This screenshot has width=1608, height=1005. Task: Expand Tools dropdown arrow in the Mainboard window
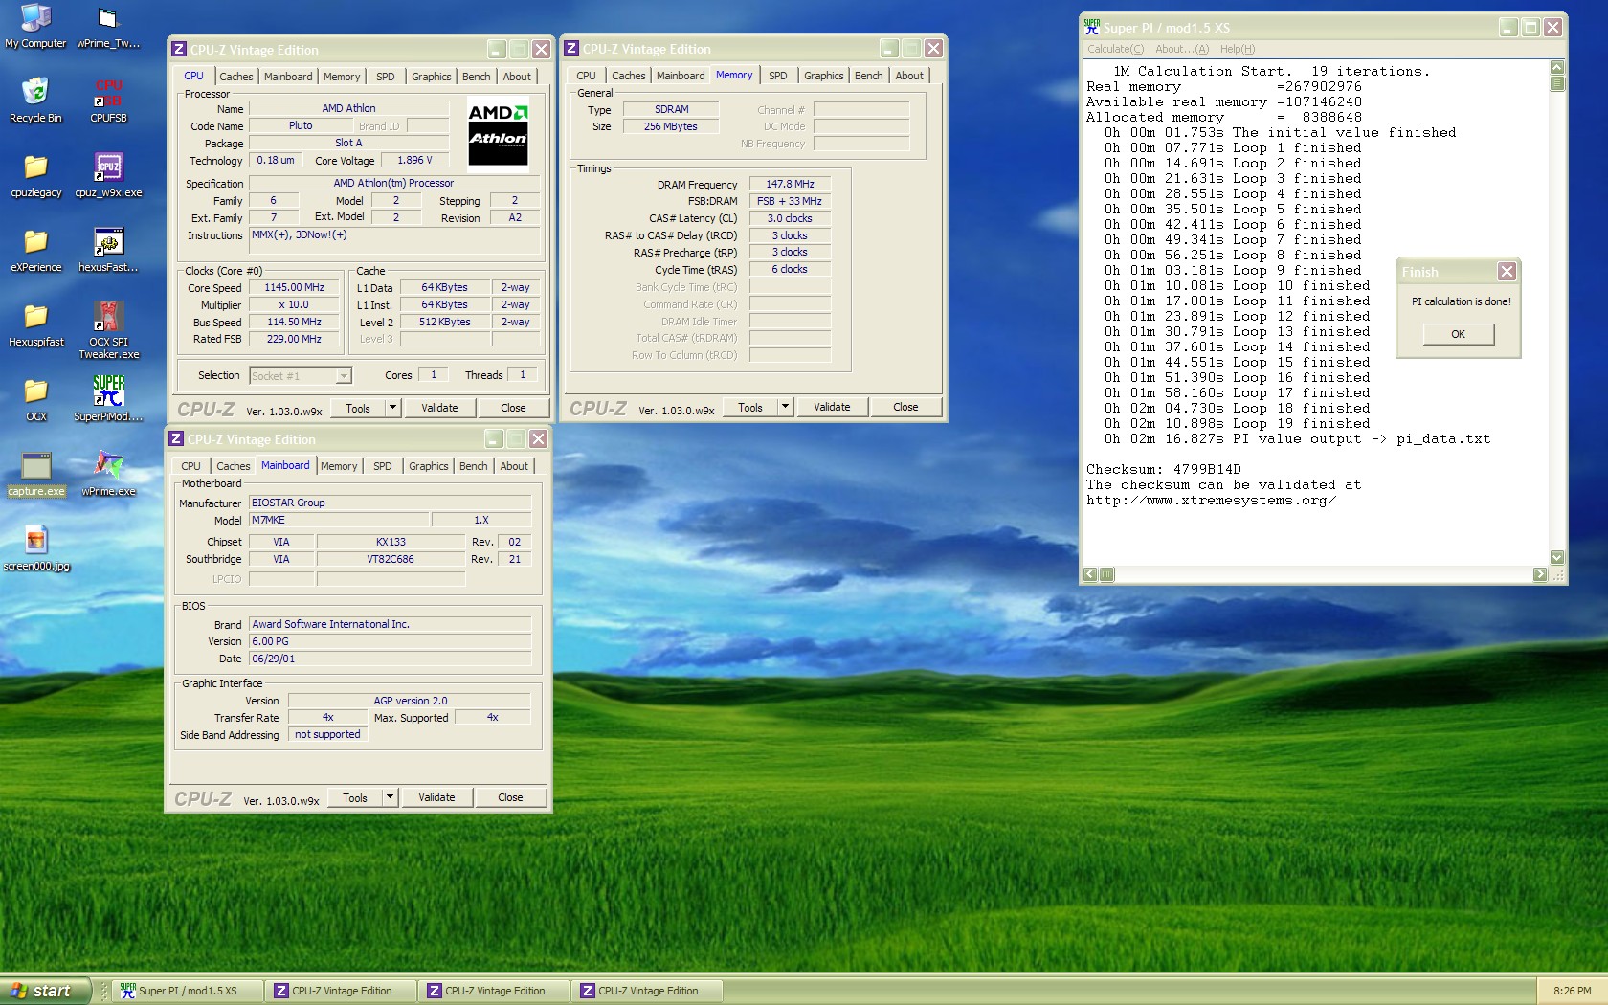point(390,797)
